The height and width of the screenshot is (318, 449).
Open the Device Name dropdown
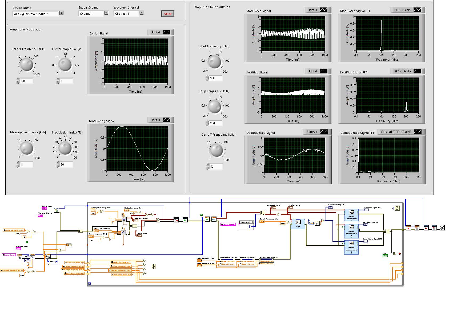(61, 13)
